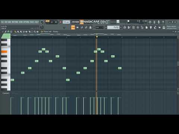179x134 pixels.
Task: Open piano roll menu arrow
Action: coord(3,32)
